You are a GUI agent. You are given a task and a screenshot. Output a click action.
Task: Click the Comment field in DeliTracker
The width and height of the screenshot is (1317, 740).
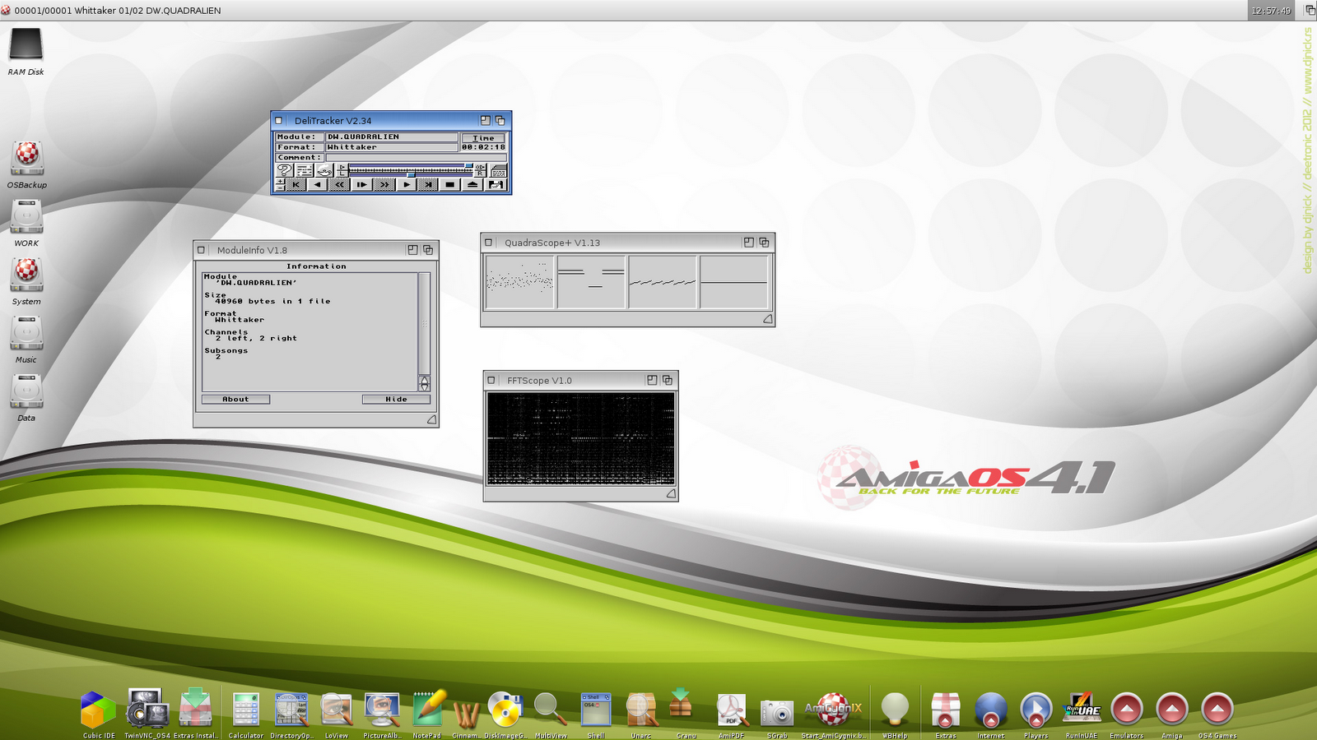coord(416,157)
